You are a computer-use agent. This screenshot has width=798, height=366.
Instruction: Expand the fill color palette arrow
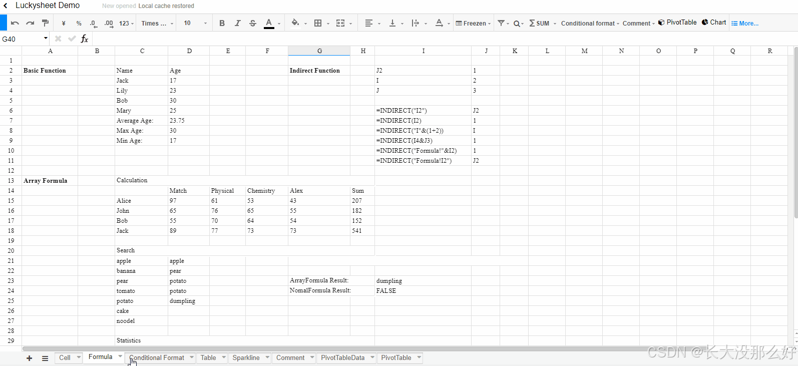[305, 24]
